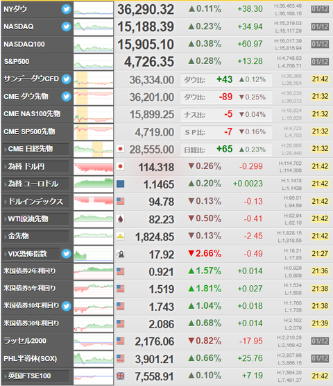This screenshot has width=333, height=386.
Task: Click the 21:27 timestamp in VIX row
Action: point(320,254)
